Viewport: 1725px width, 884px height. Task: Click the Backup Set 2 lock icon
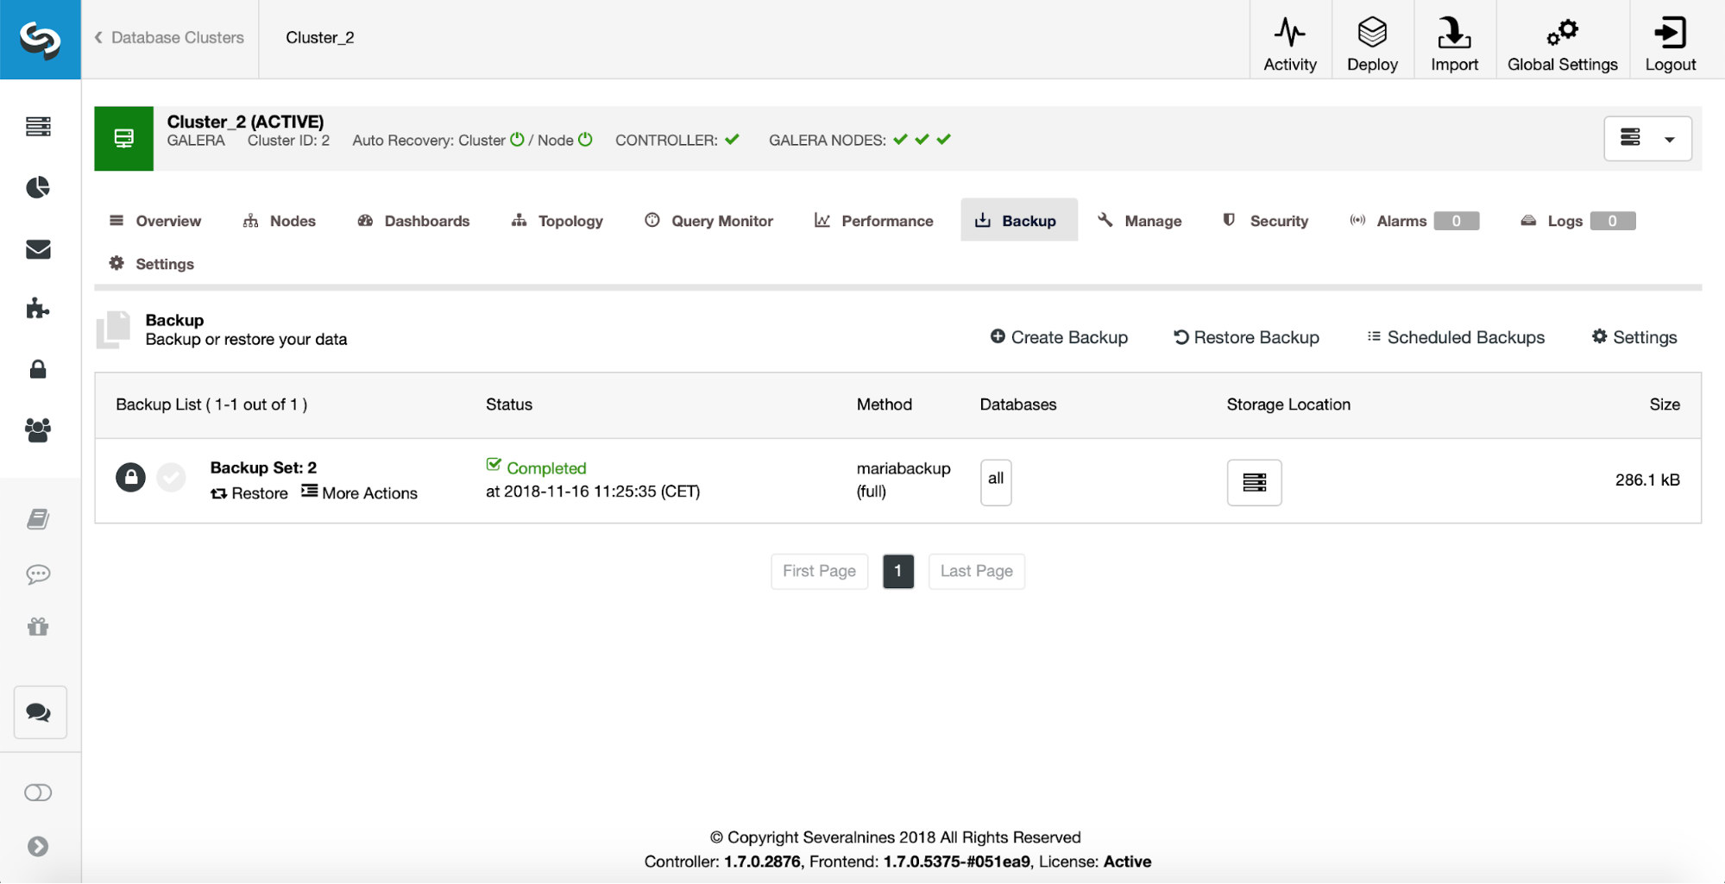pyautogui.click(x=130, y=477)
